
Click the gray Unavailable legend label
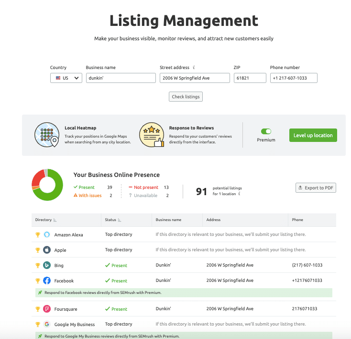tap(145, 195)
